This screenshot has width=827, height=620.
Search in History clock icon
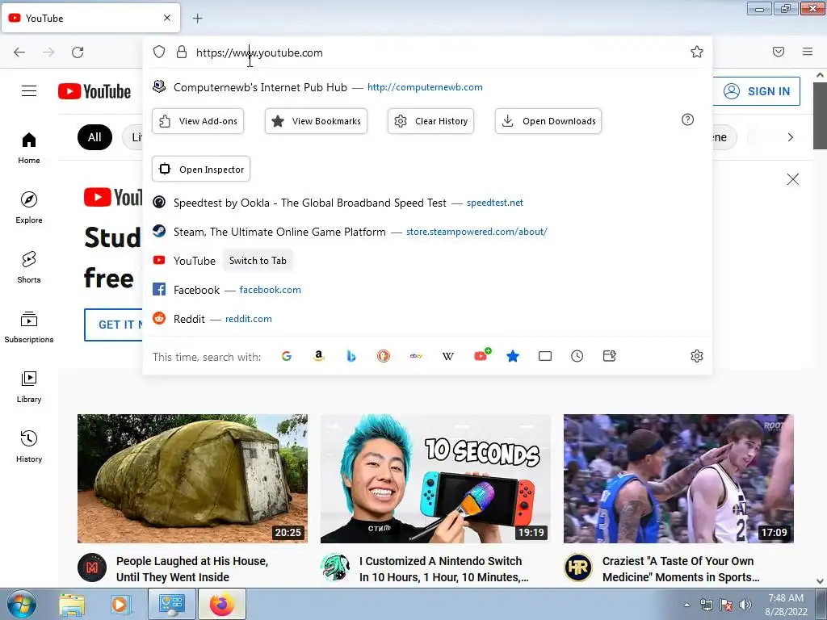577,356
